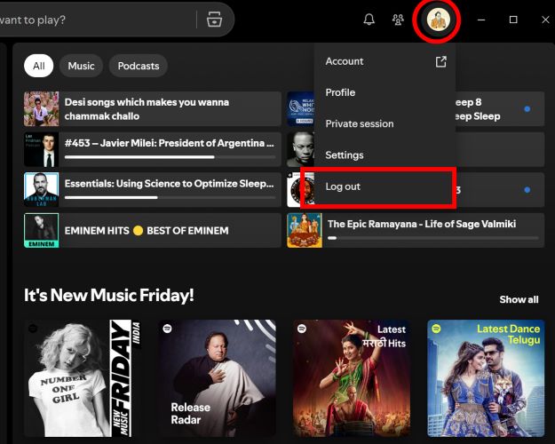The width and height of the screenshot is (555, 444).
Task: Select the Music filter chip
Action: (x=81, y=66)
